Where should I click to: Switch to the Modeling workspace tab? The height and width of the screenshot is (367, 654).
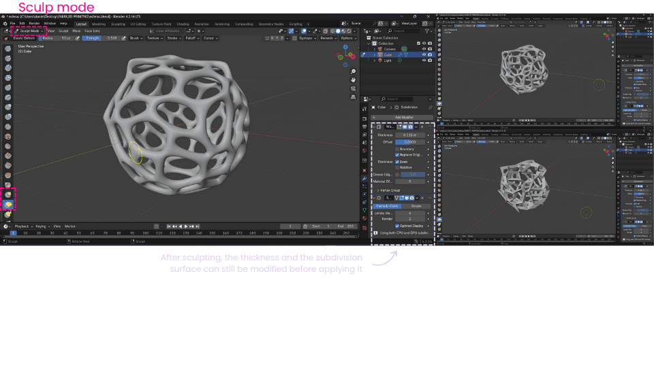tap(99, 24)
